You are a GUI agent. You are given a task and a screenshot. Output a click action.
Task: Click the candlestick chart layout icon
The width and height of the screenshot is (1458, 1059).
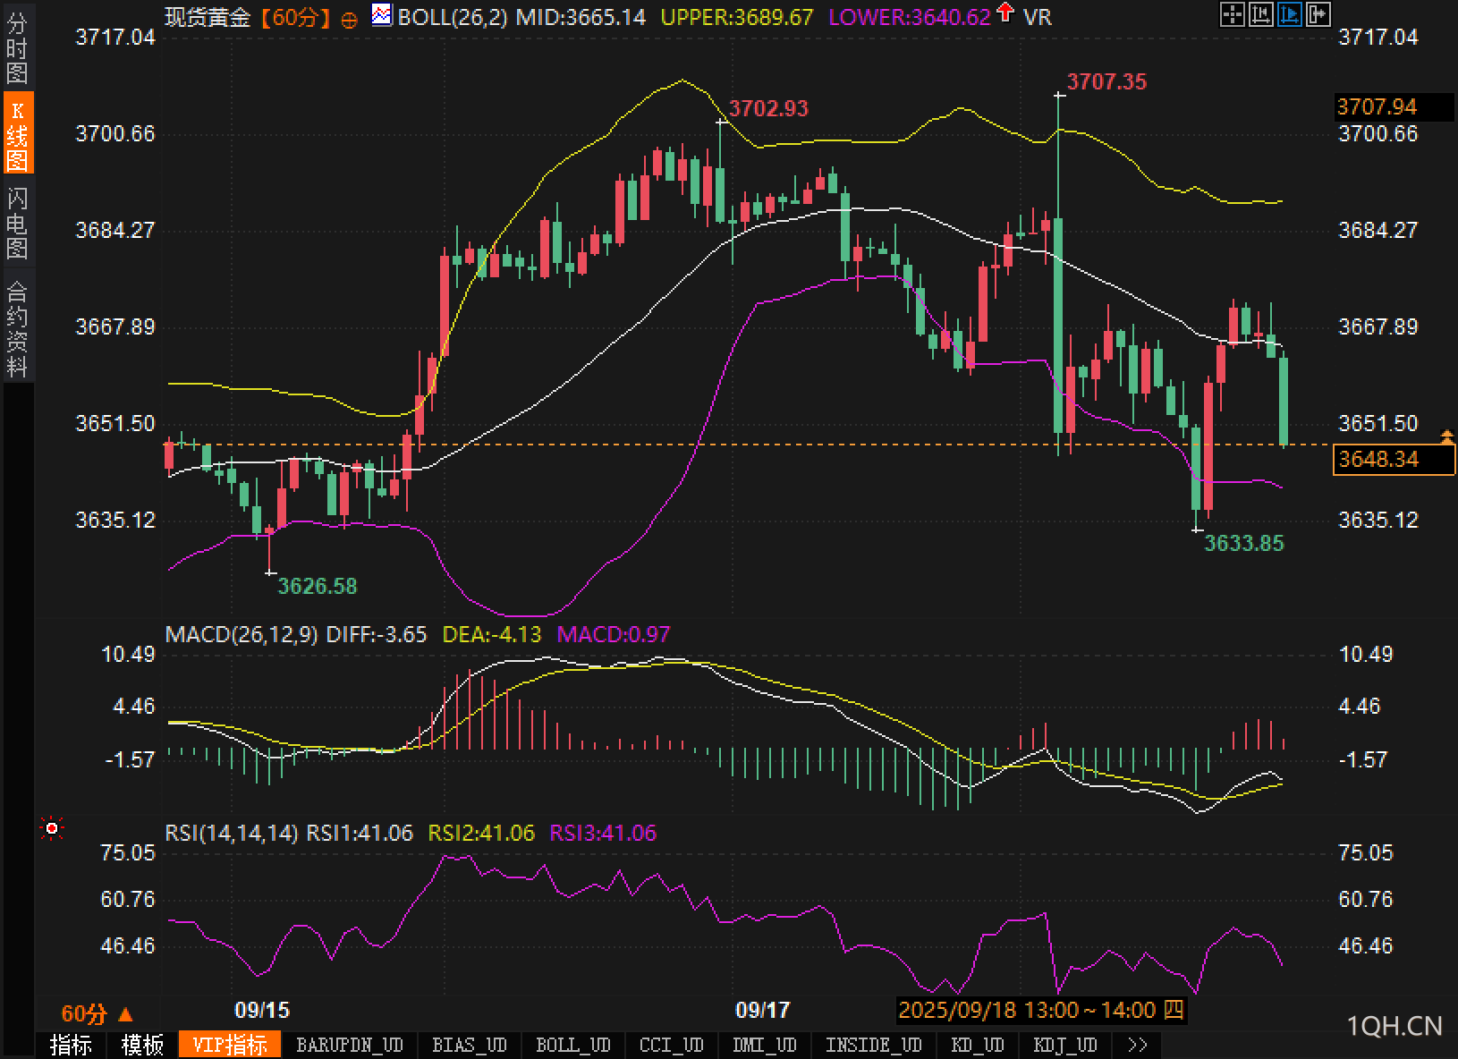coord(1260,14)
